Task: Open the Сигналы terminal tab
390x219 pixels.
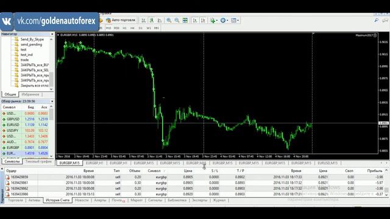Action: pyautogui.click(x=155, y=200)
